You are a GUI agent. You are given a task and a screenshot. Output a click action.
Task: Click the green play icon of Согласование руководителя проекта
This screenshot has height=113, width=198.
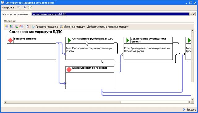click(127, 40)
